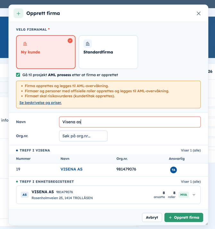The image size is (215, 229).
Task: Expand VISENA AS Enhetsregisteret entry chevron
Action: [194, 195]
